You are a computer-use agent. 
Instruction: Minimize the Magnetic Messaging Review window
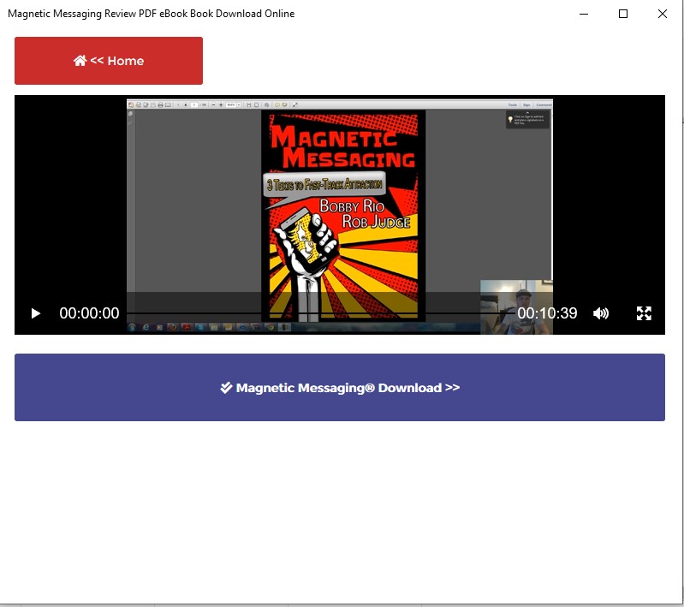[x=584, y=14]
